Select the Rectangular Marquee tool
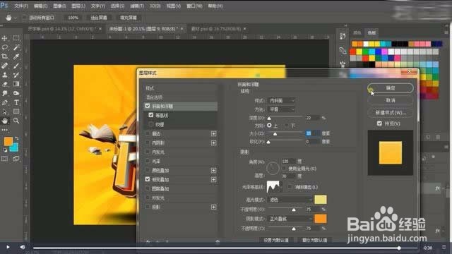452x254 pixels. (16, 38)
